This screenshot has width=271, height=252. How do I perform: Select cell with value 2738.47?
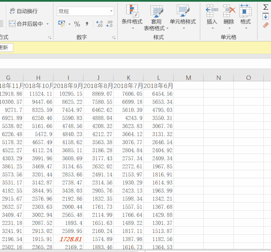[x=68, y=182]
